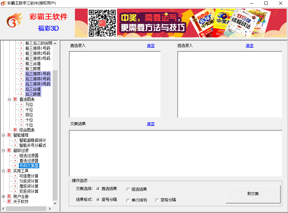Viewport: 288px width, 213px height.
Task: Click the red grid icon beside 关于软件
Action: click(x=9, y=202)
